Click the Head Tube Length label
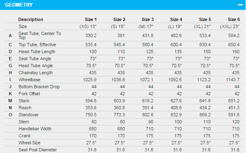246x153 pixels. (37, 52)
